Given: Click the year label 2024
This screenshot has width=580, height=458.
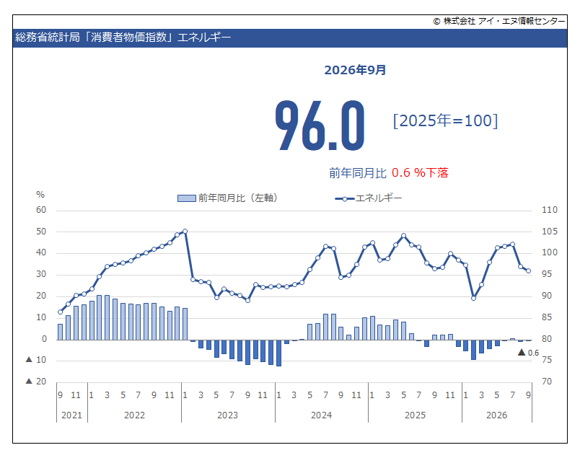Looking at the screenshot, I should (322, 415).
